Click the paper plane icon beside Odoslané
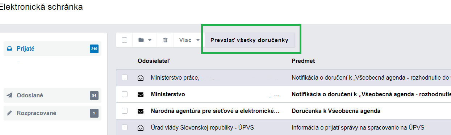Screen dimensions: 451x135 [10, 95]
